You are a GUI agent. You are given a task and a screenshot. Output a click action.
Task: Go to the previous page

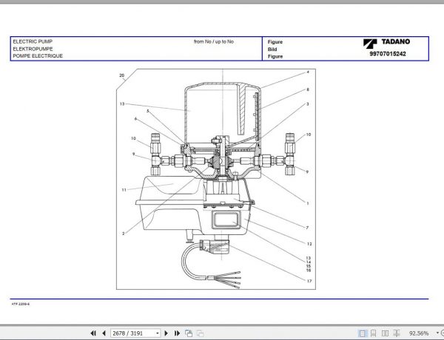(104, 333)
